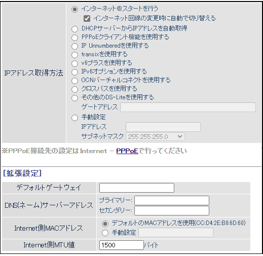Click the DNS(ネーム)サーバーアドレス label

pos(49,205)
